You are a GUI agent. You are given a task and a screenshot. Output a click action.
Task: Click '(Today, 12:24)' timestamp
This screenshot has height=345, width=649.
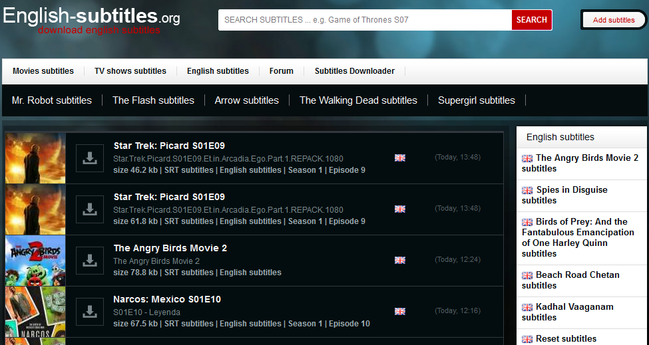pos(457,259)
